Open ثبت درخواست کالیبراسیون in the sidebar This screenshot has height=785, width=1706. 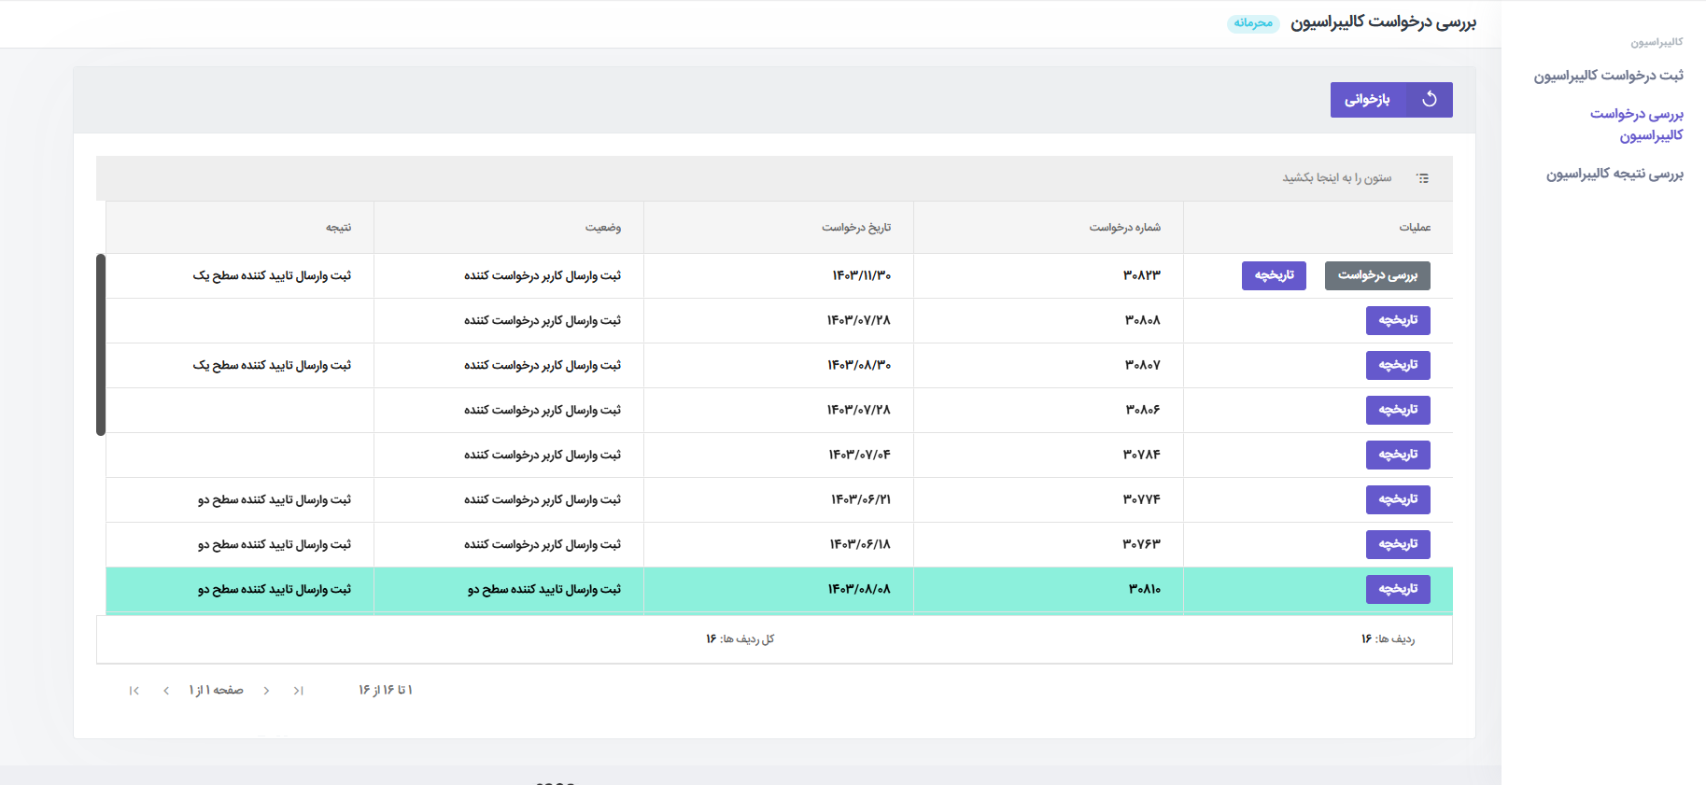pyautogui.click(x=1608, y=76)
